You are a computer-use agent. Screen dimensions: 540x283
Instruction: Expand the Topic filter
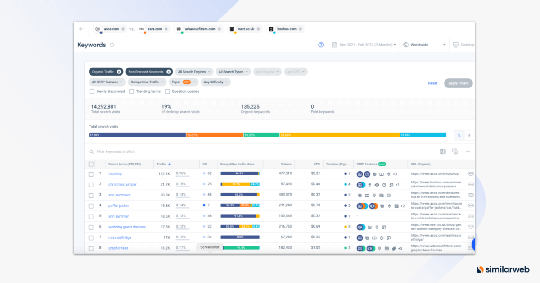(184, 82)
